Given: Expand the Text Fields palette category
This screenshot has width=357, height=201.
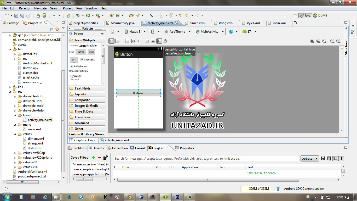Looking at the screenshot, I should 87,88.
